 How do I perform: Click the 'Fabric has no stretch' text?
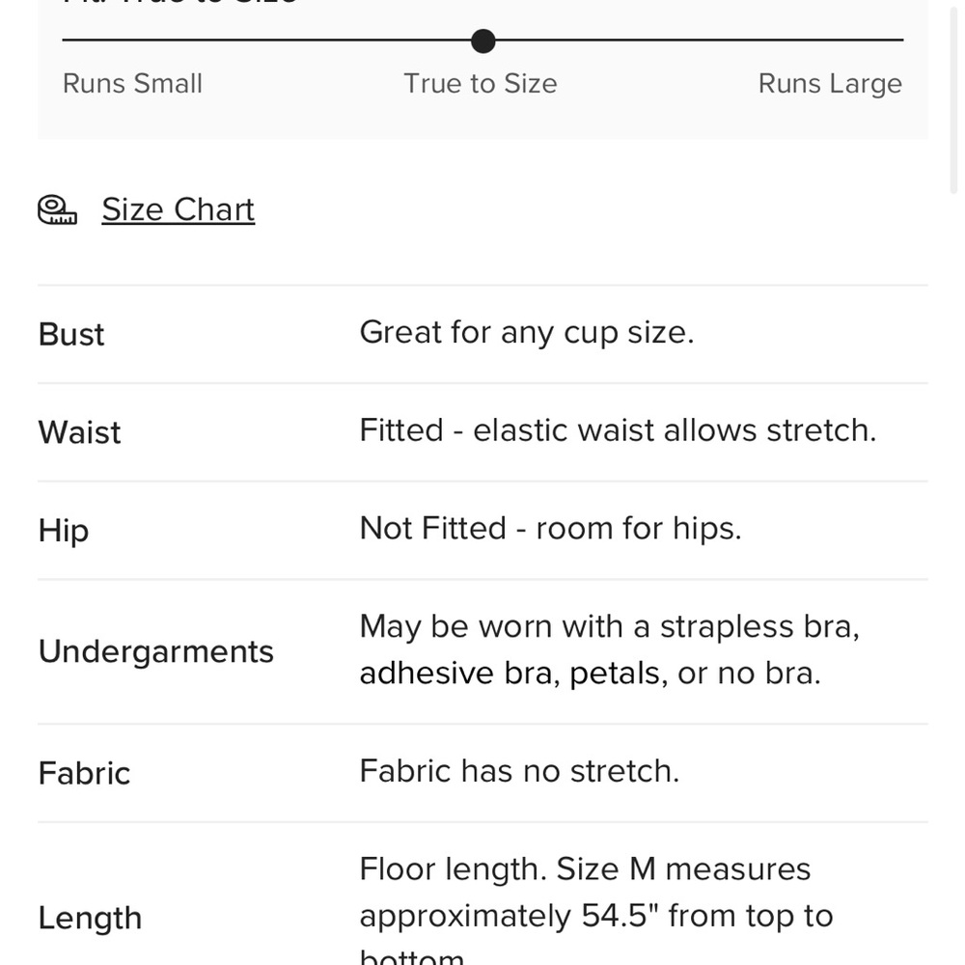pyautogui.click(x=519, y=771)
